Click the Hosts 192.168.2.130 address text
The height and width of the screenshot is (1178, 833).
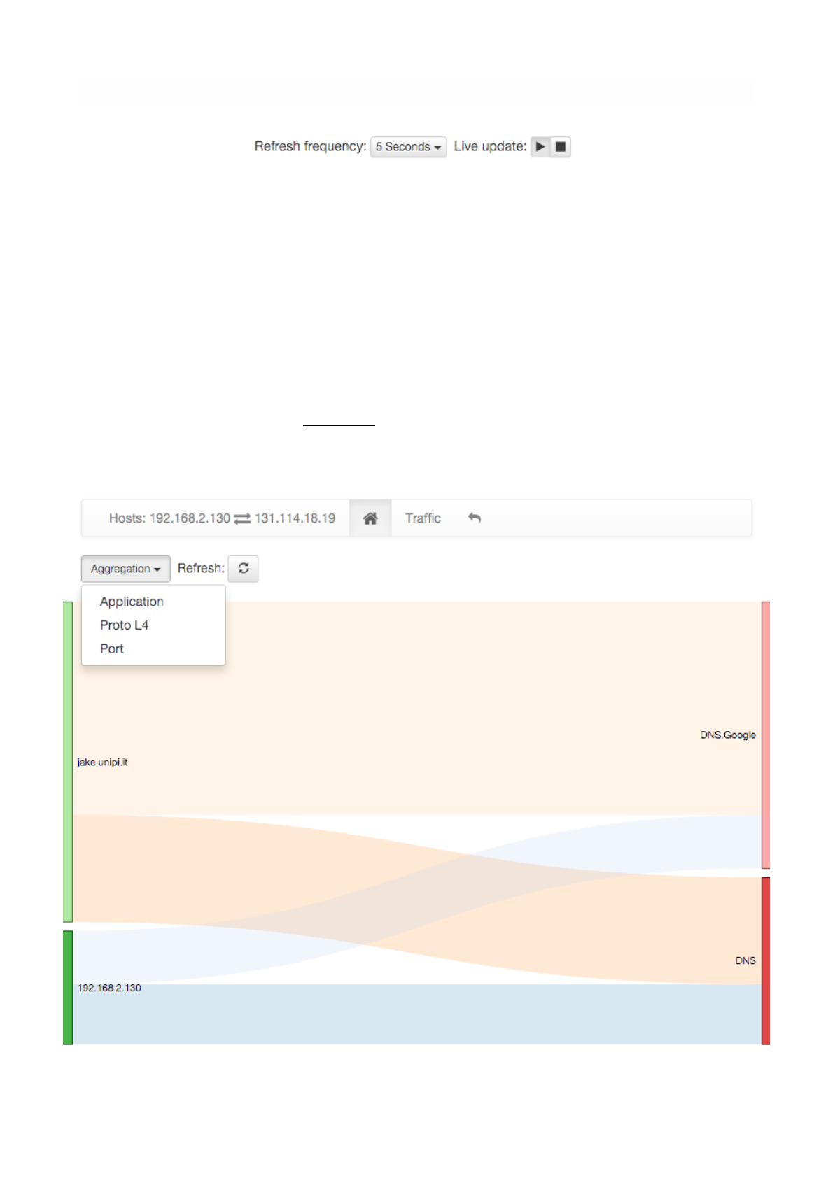(190, 518)
